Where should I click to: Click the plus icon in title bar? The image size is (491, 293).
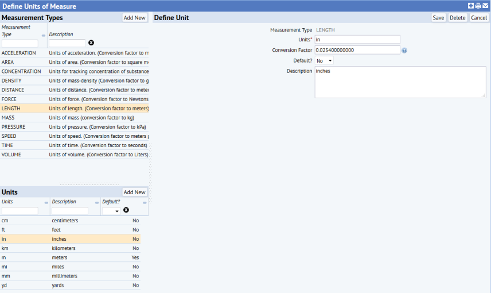click(471, 6)
